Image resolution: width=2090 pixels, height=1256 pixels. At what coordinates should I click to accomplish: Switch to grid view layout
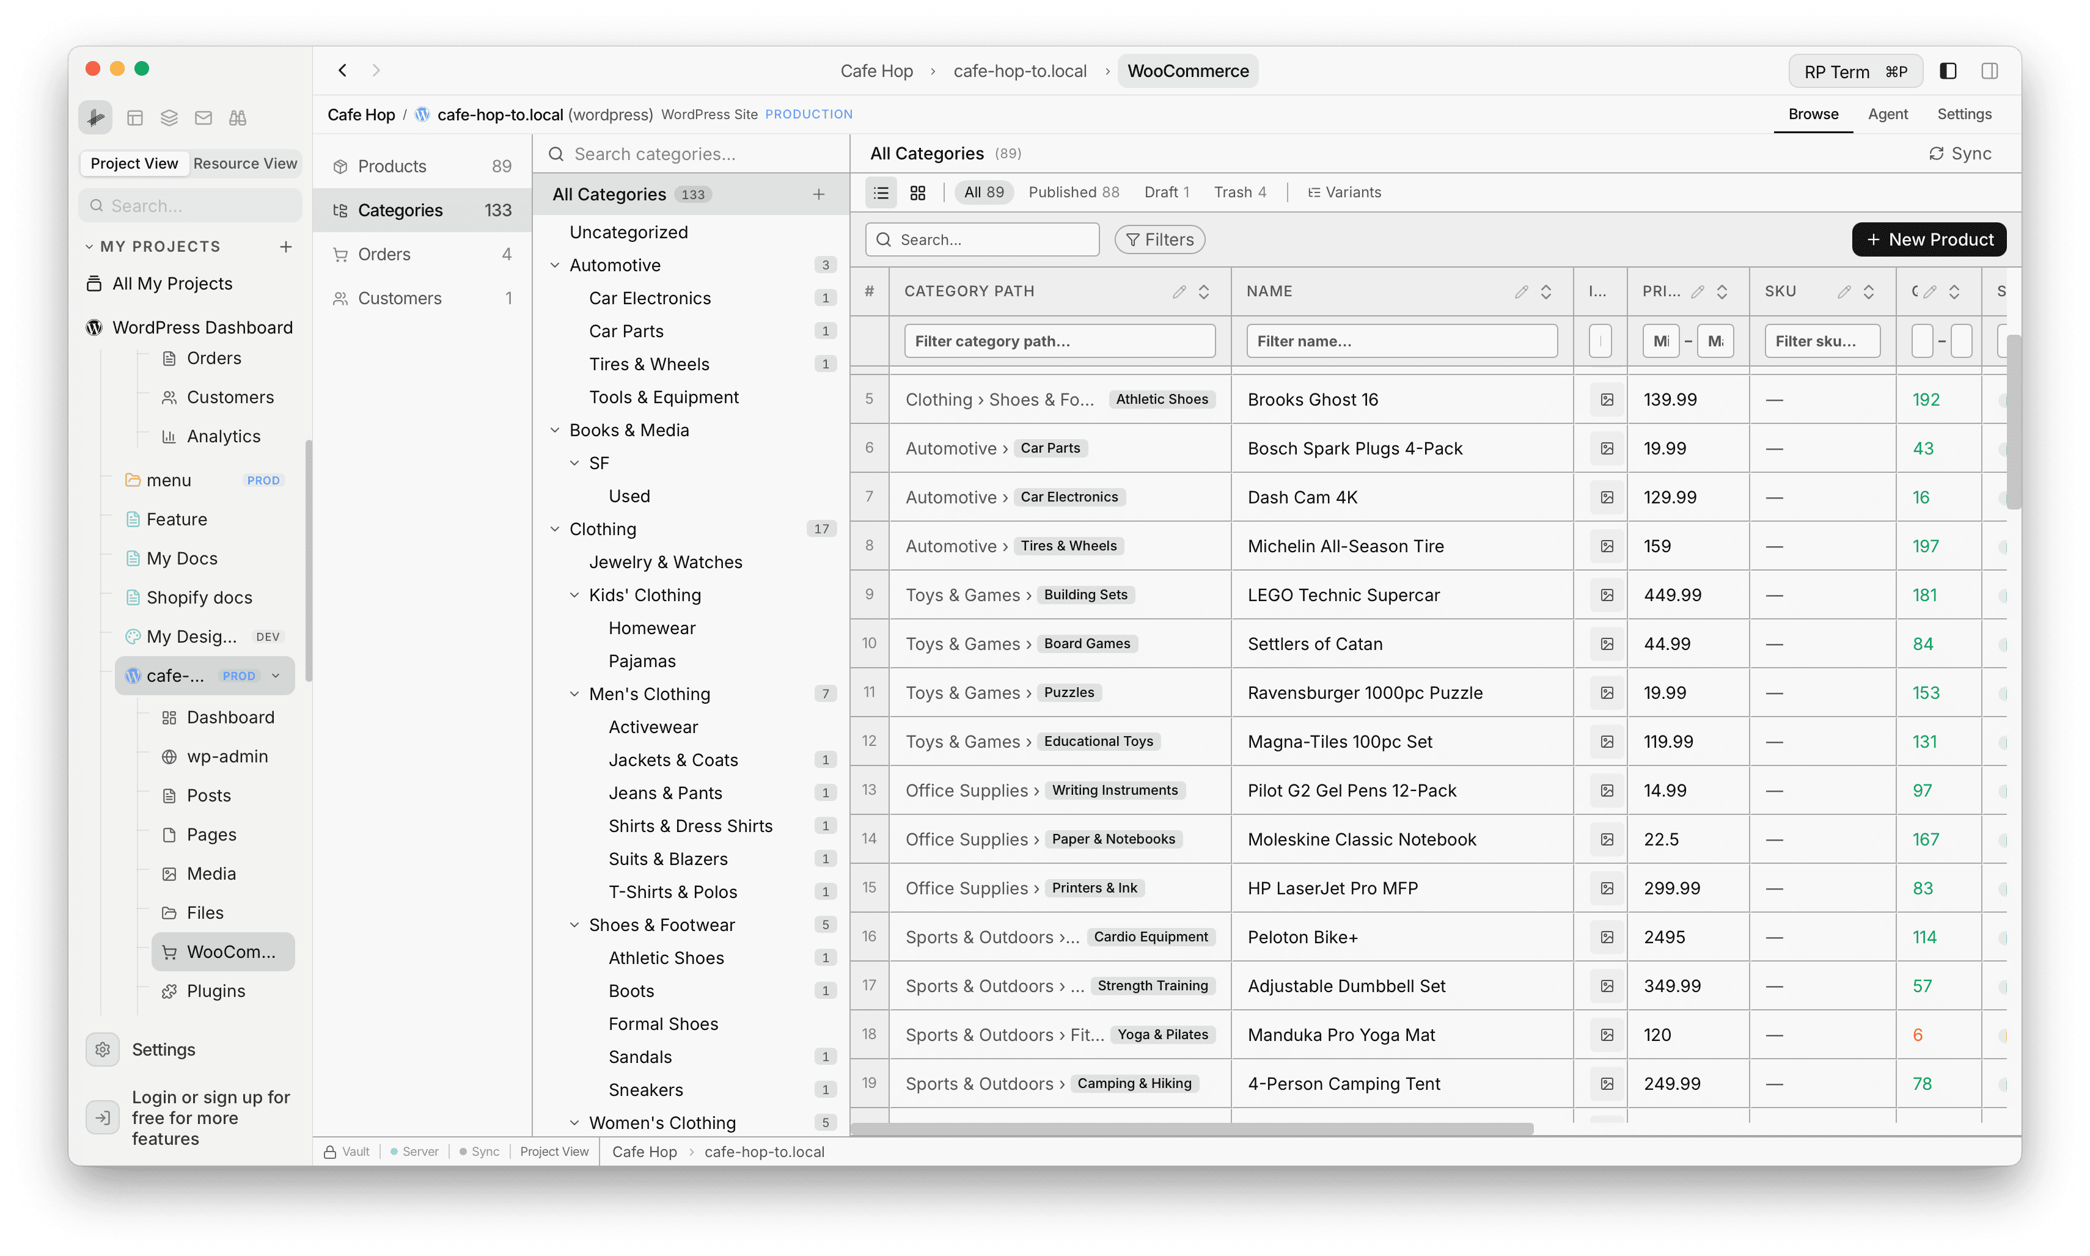(x=918, y=192)
